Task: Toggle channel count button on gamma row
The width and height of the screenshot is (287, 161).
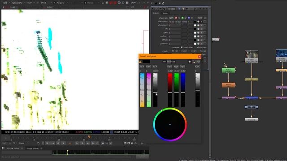Action: pos(201,44)
